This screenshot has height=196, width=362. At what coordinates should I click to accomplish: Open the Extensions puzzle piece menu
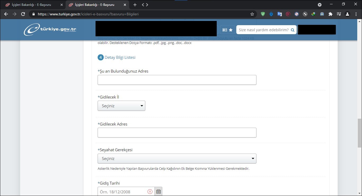330,14
